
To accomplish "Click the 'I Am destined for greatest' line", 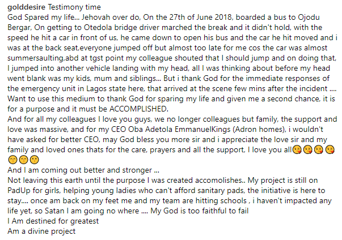I will 53,221.
